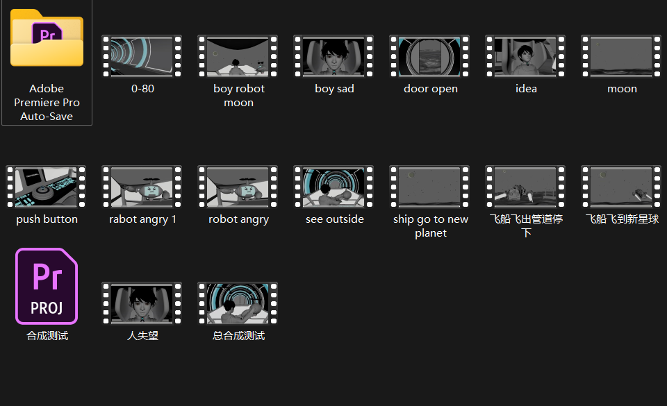Click the '飞船飞到新星球' file name label
667x406 pixels.
coord(622,219)
